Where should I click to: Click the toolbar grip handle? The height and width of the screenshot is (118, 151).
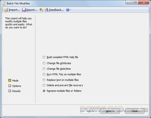click(3, 10)
